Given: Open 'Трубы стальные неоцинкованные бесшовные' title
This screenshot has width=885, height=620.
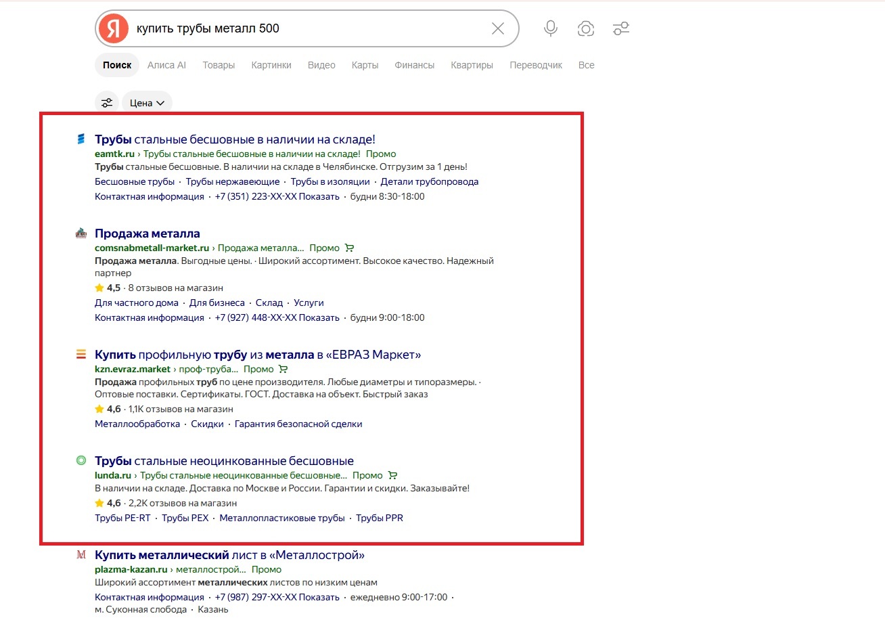Looking at the screenshot, I should (x=224, y=461).
